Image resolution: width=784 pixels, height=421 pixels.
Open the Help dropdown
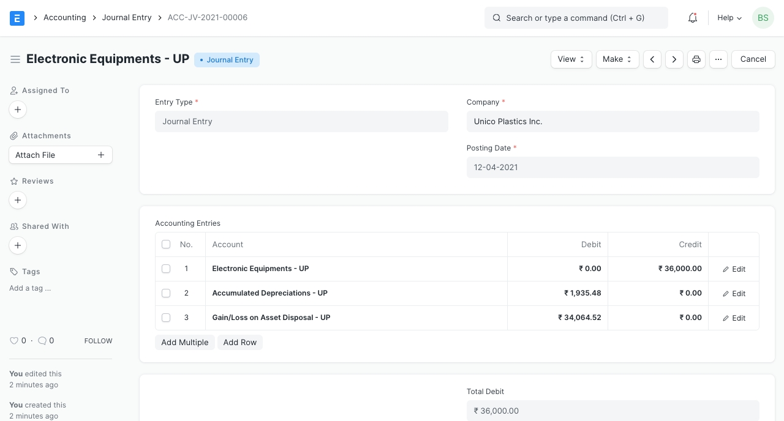729,18
